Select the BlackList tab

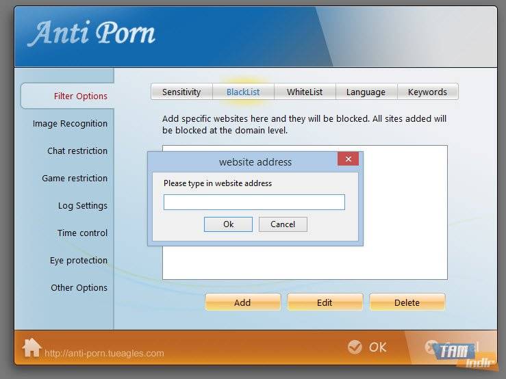[x=243, y=92]
